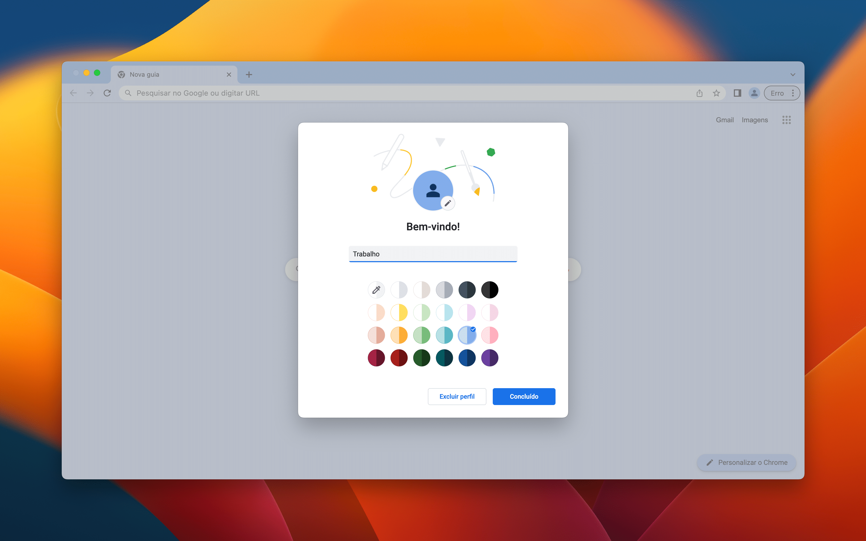Reload the current page

(107, 93)
